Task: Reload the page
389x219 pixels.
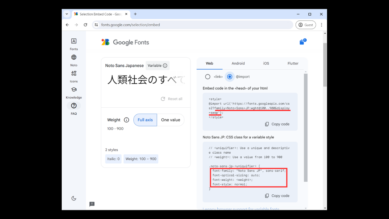Action: pos(85,25)
